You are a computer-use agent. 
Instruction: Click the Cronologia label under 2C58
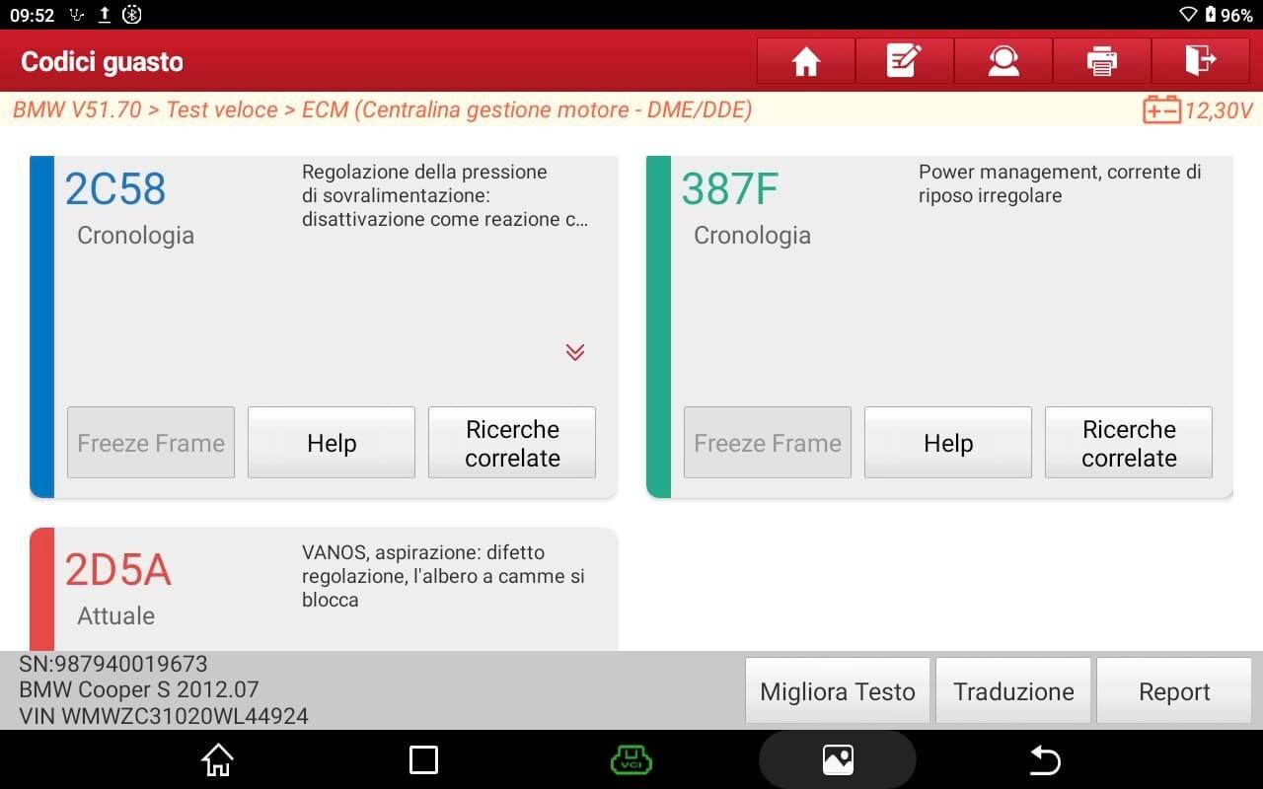click(x=135, y=236)
